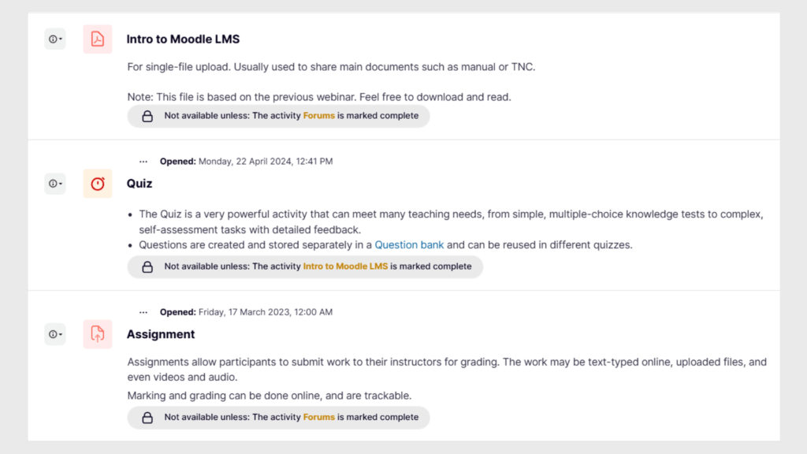The height and width of the screenshot is (454, 807).
Task: Open the Intro to Moodle LMS title
Action: (183, 39)
